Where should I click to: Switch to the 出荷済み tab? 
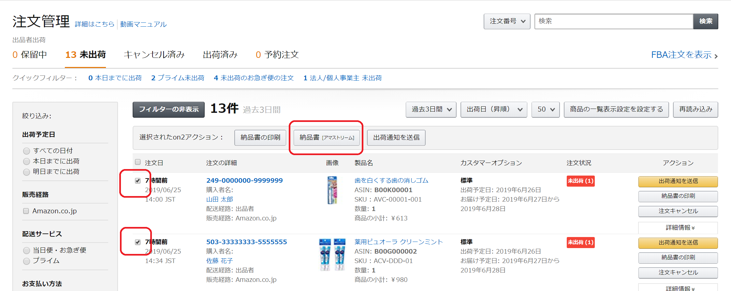pos(220,55)
